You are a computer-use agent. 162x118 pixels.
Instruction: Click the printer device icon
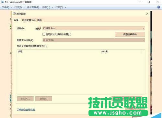38,28
